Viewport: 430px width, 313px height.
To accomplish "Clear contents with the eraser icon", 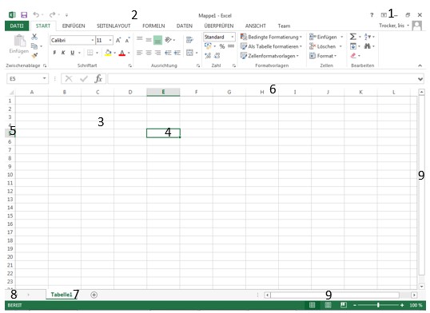I will 353,56.
